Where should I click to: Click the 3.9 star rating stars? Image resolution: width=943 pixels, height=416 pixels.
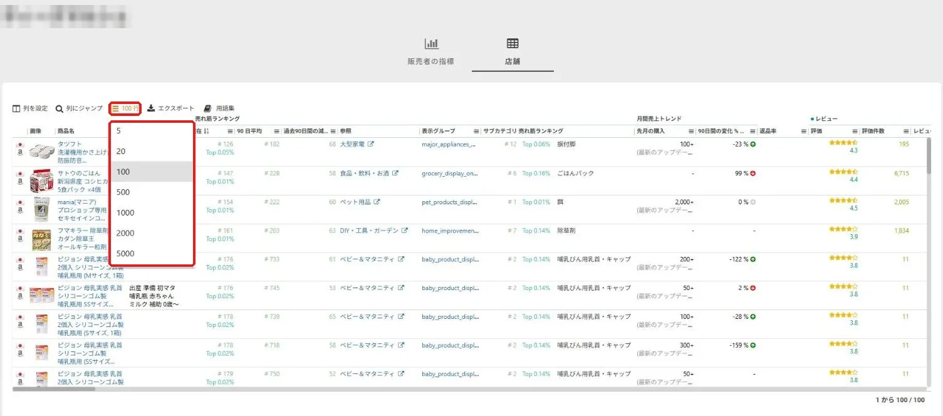pyautogui.click(x=843, y=229)
